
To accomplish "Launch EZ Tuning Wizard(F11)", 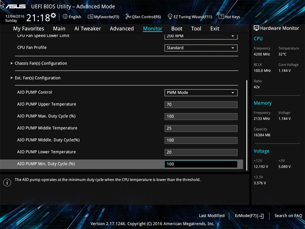I will pos(190,17).
